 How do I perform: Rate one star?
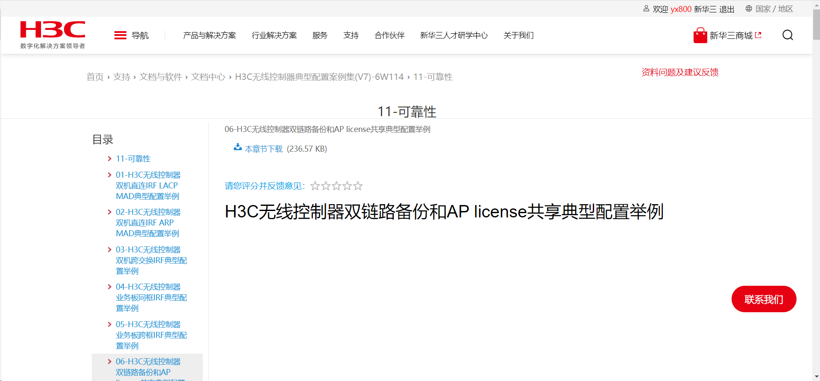pos(315,186)
